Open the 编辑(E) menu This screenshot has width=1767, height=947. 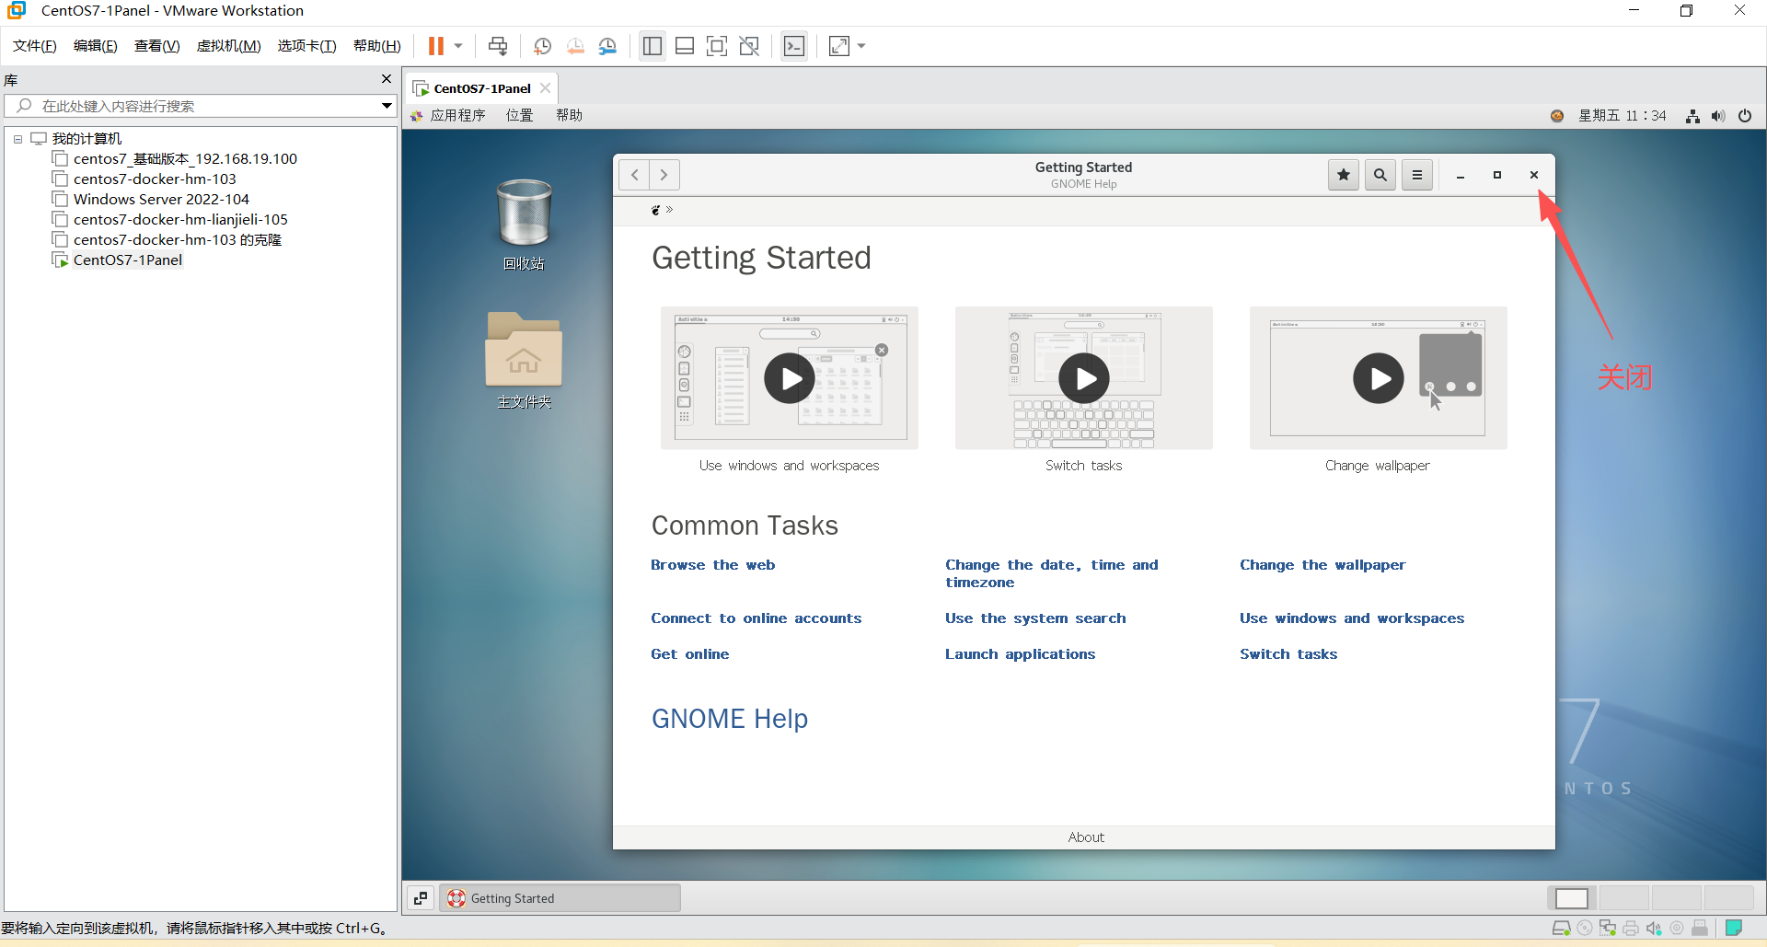tap(96, 46)
